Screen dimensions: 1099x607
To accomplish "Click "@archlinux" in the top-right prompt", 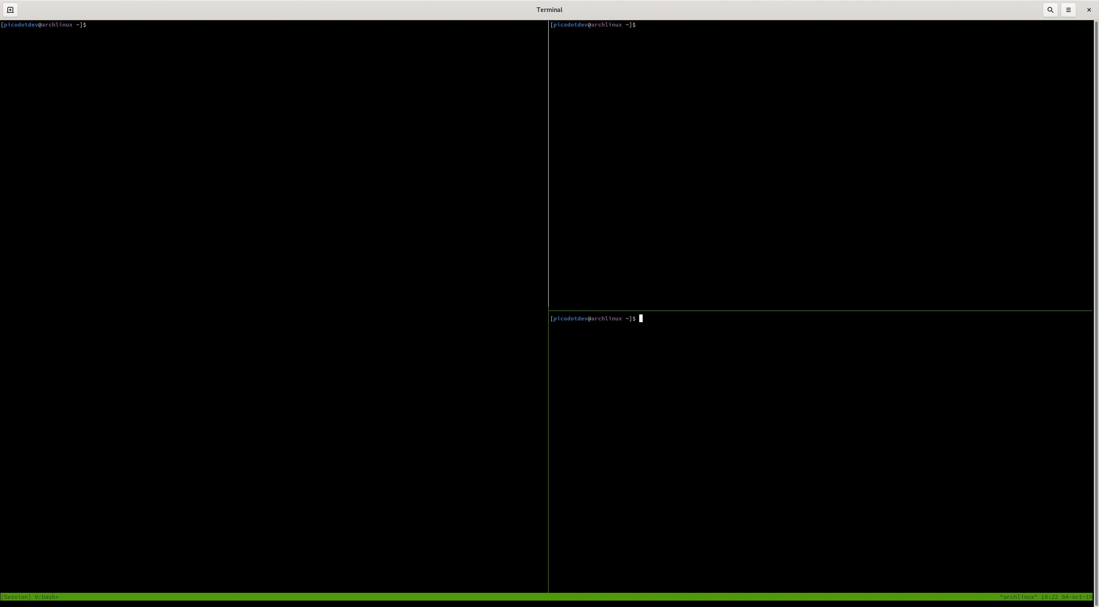I will (604, 24).
